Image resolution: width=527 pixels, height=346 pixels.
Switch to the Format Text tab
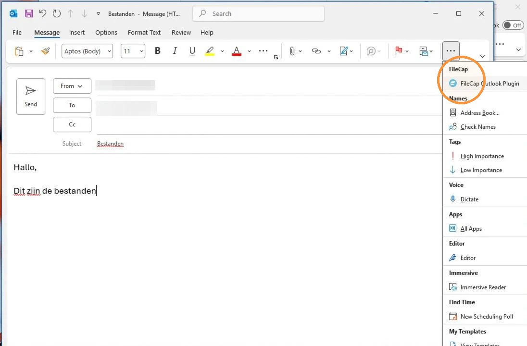tap(144, 33)
